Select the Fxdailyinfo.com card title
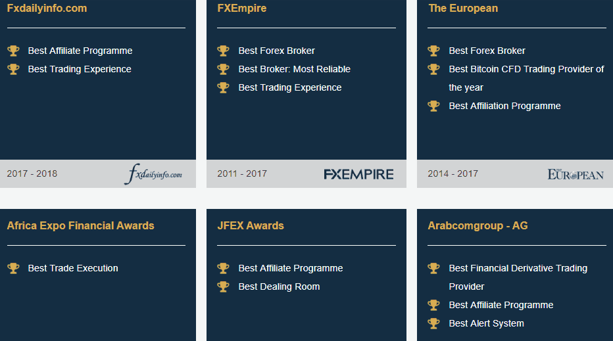Viewport: 613px width, 341px height. [47, 8]
